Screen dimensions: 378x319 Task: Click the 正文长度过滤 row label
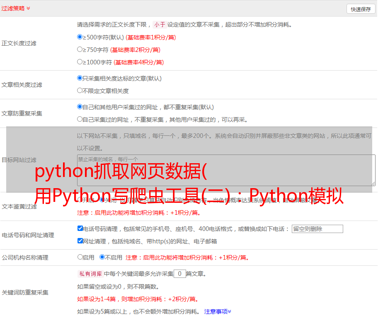click(x=19, y=43)
